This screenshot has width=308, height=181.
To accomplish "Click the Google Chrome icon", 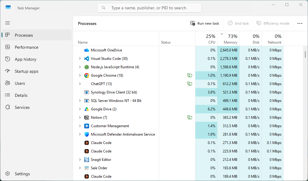I will click(x=87, y=75).
